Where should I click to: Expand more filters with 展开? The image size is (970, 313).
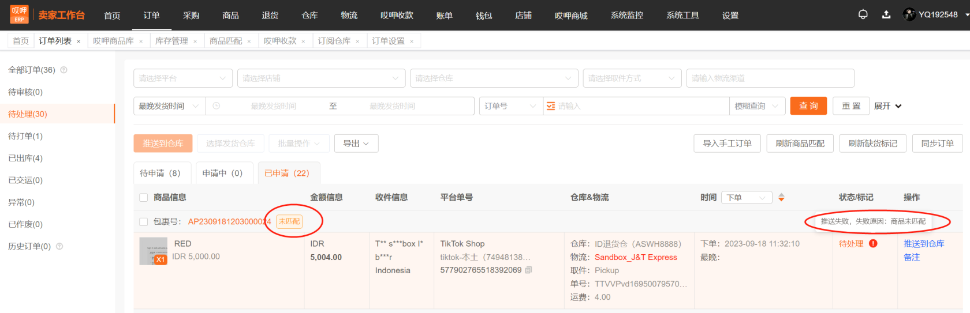click(x=887, y=106)
